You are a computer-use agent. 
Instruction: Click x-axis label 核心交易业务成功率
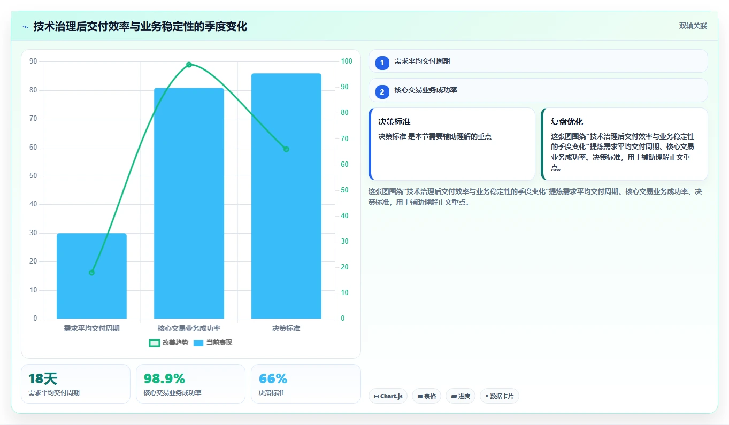(x=189, y=328)
